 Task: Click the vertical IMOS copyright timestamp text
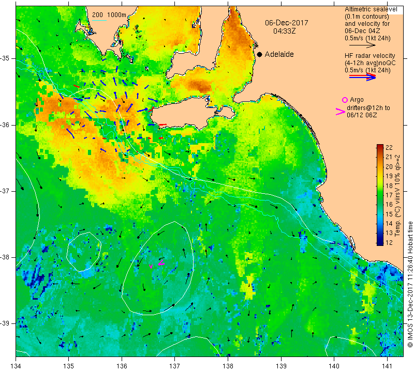[410, 284]
